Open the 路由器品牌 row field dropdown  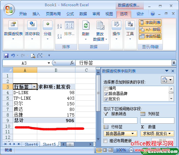pyautogui.click(x=132, y=134)
